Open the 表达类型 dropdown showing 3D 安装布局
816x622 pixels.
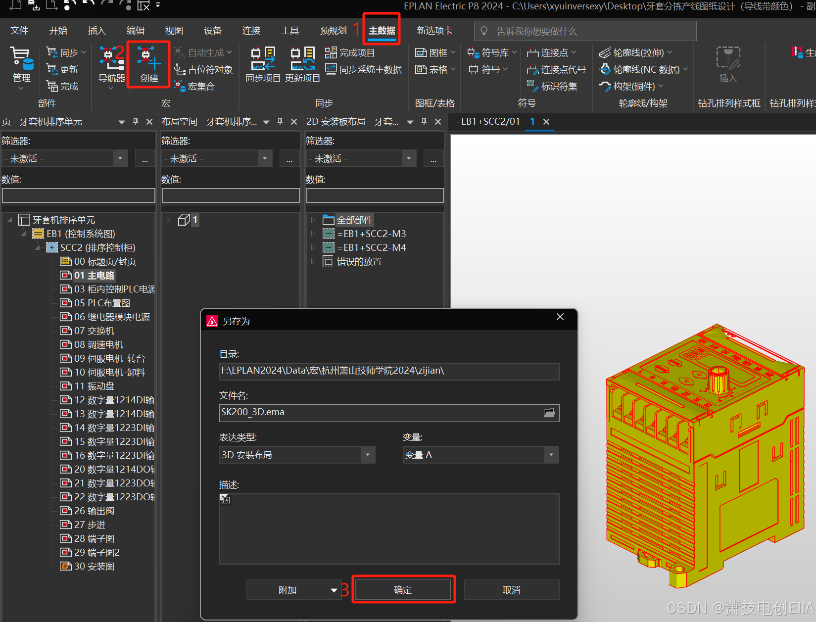tap(367, 455)
